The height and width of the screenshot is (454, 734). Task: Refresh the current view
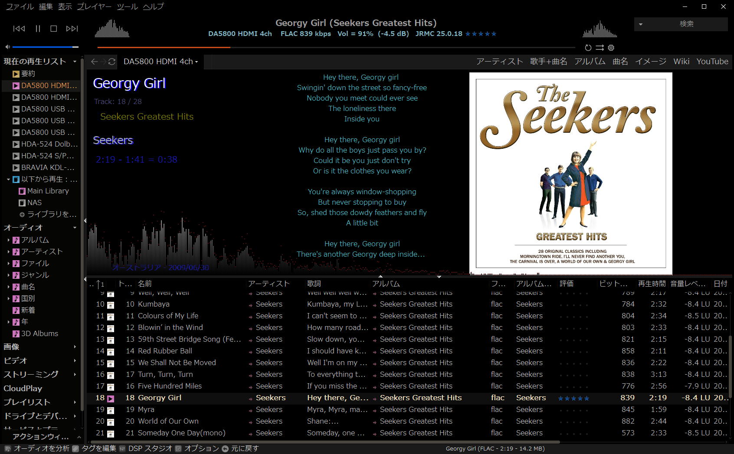pyautogui.click(x=112, y=62)
